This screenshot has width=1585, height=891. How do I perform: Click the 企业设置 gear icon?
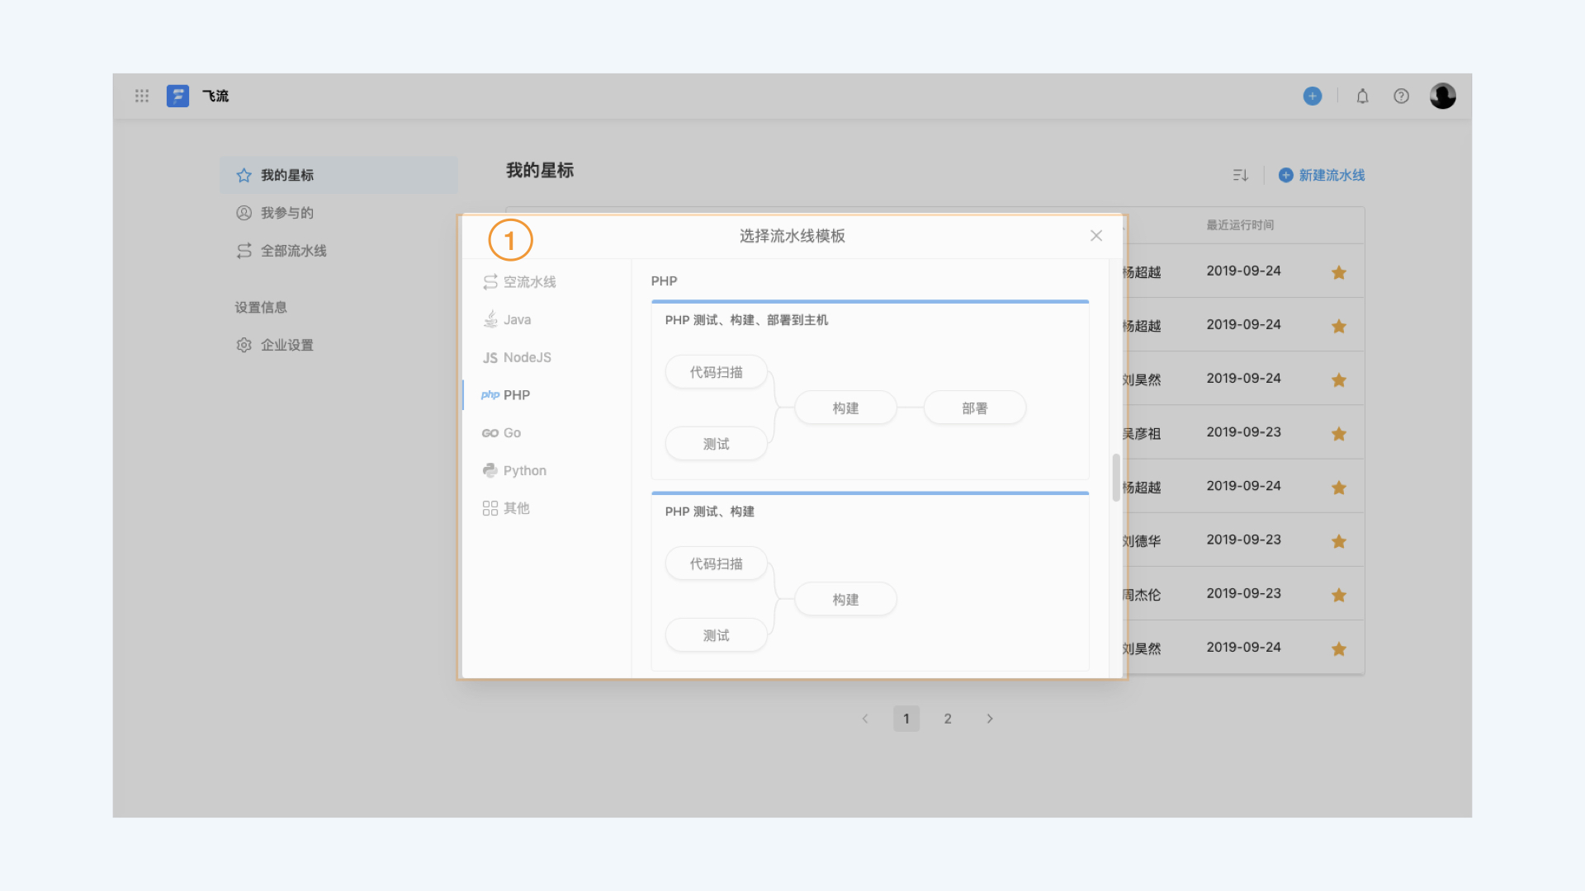[x=244, y=345]
